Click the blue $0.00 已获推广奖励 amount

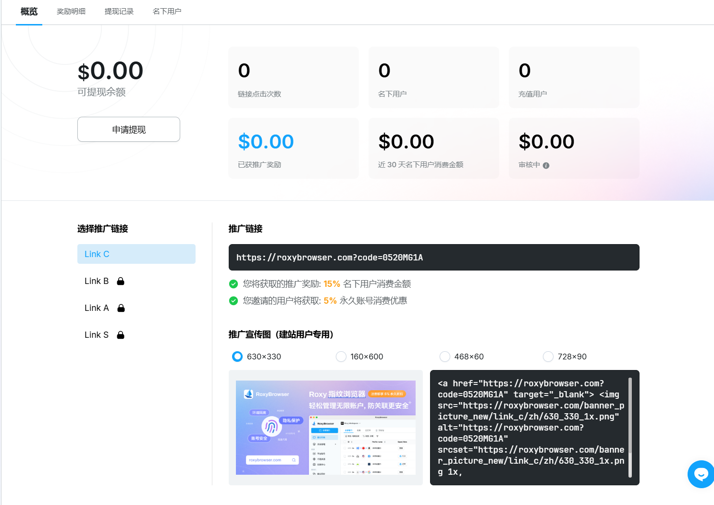(x=266, y=142)
